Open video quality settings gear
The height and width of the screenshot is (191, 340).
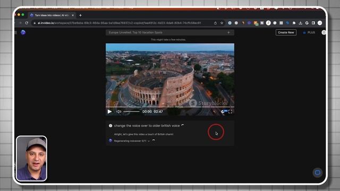tap(223, 111)
